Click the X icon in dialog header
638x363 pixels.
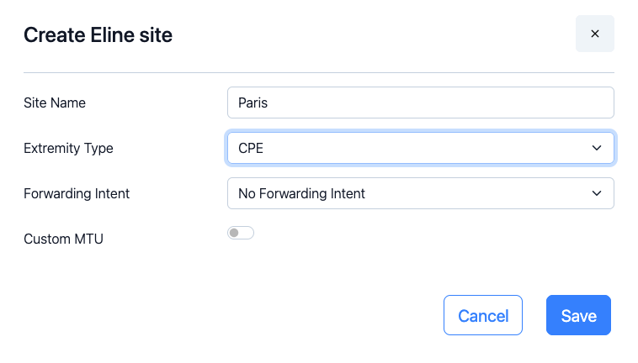tap(594, 34)
